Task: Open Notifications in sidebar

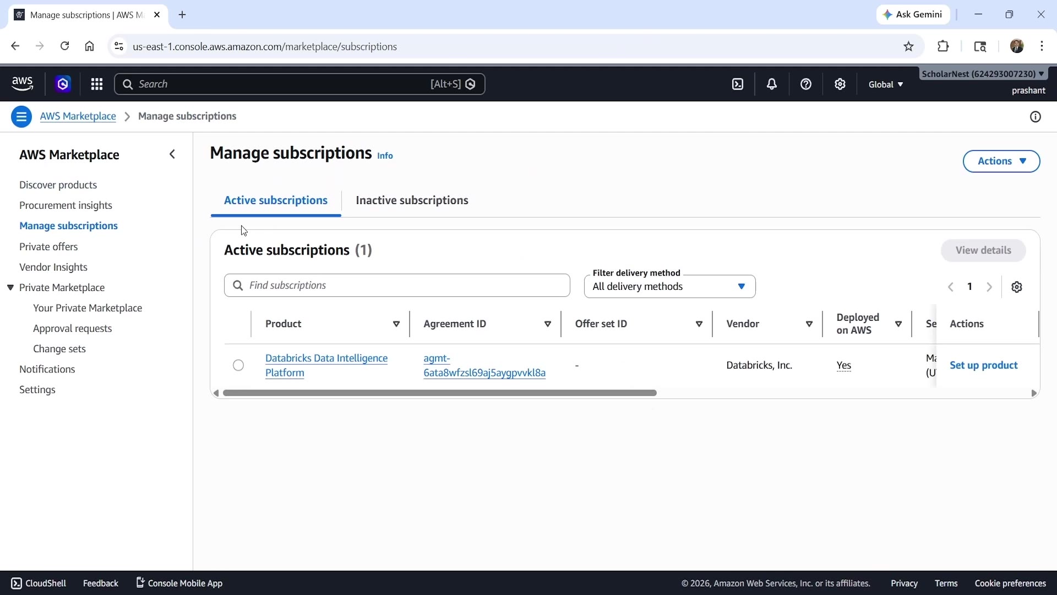Action: 47,369
